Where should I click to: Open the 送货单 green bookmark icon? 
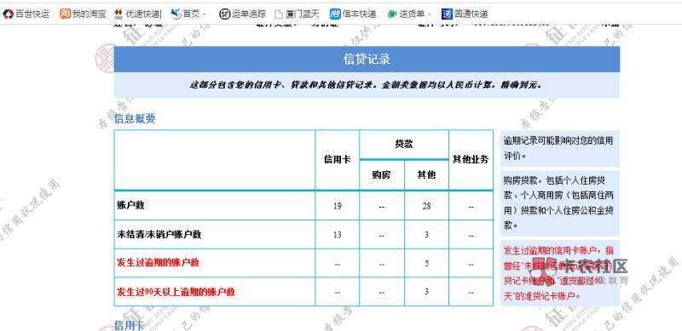tap(392, 14)
